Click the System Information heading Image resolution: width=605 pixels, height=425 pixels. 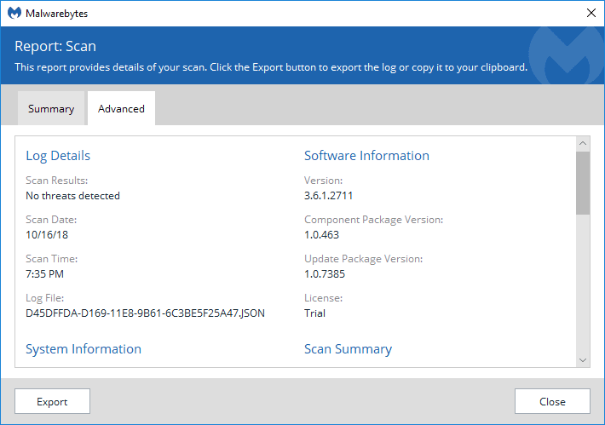point(84,349)
